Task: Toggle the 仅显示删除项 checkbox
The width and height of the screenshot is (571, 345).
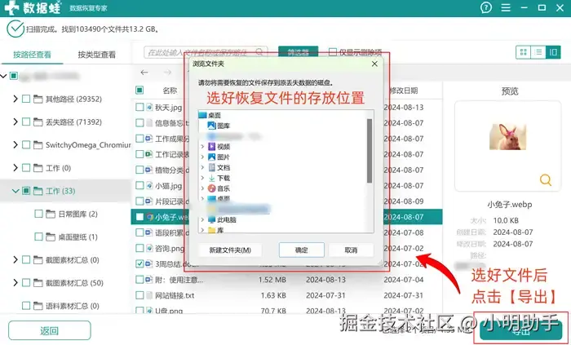Action: pyautogui.click(x=332, y=52)
